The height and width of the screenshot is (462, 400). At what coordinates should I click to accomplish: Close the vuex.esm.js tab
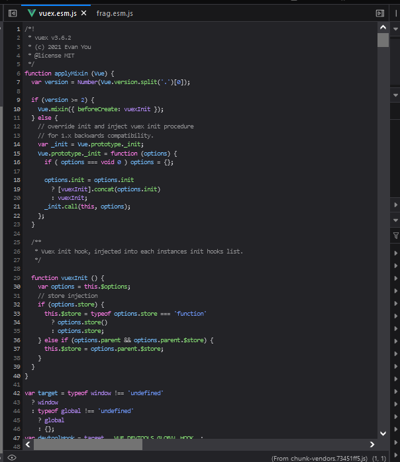[x=83, y=13]
